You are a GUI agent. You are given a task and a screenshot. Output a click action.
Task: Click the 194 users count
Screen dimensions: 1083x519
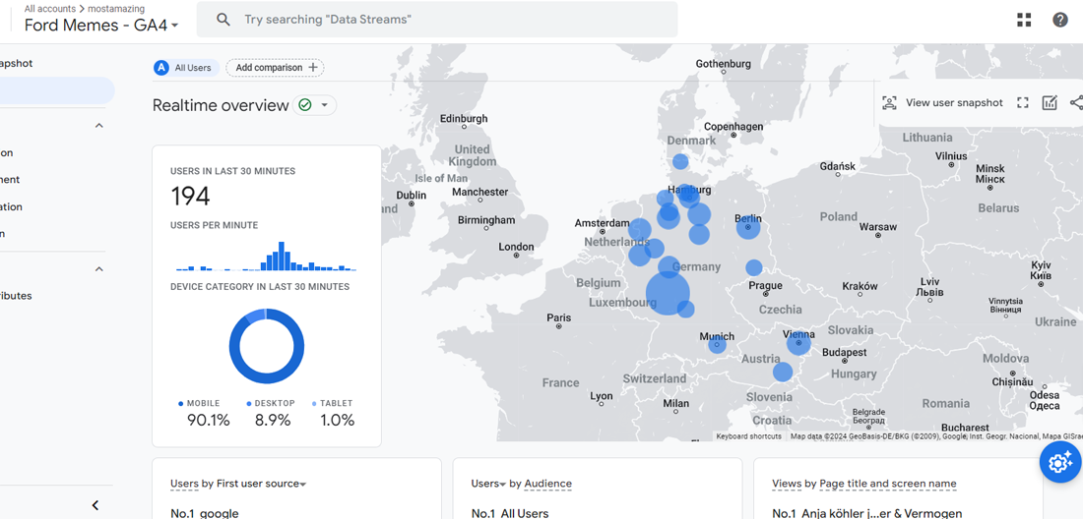(x=190, y=197)
